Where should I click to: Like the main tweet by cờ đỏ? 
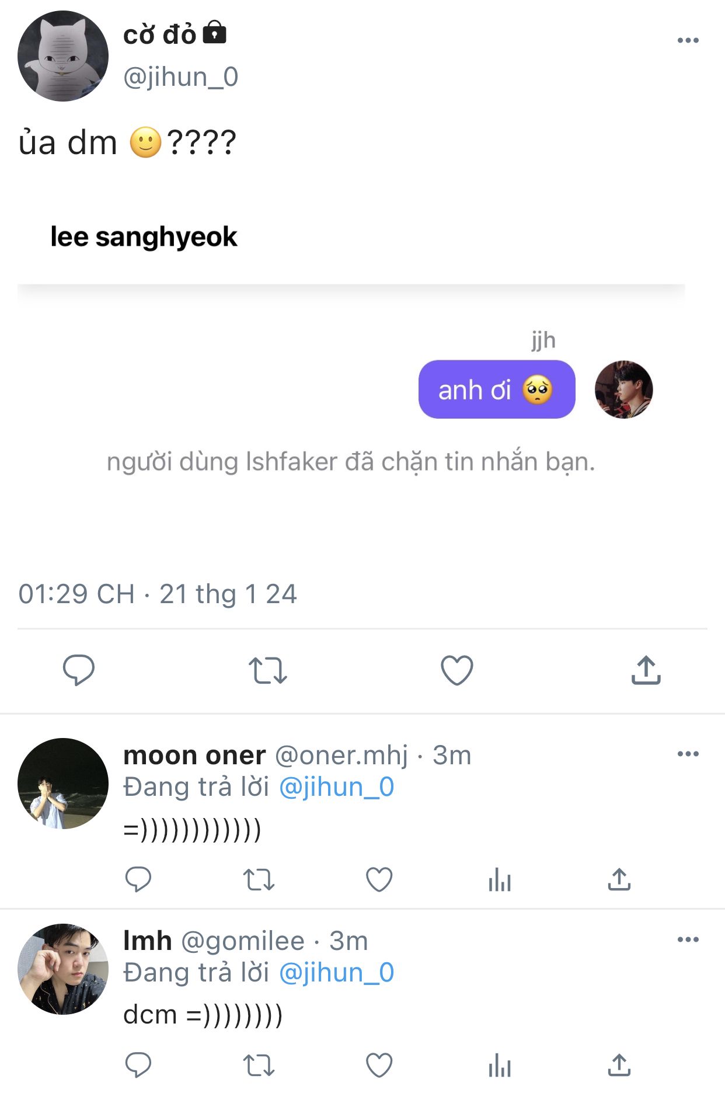coord(456,670)
